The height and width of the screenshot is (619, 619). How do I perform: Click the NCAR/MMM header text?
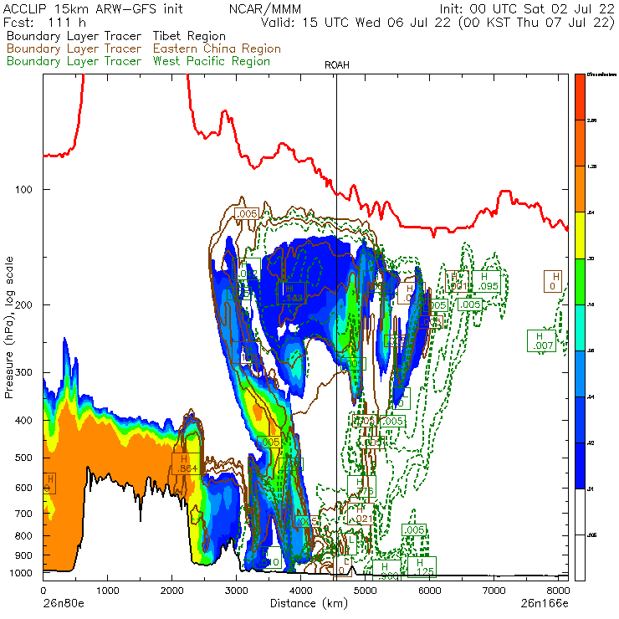click(265, 8)
